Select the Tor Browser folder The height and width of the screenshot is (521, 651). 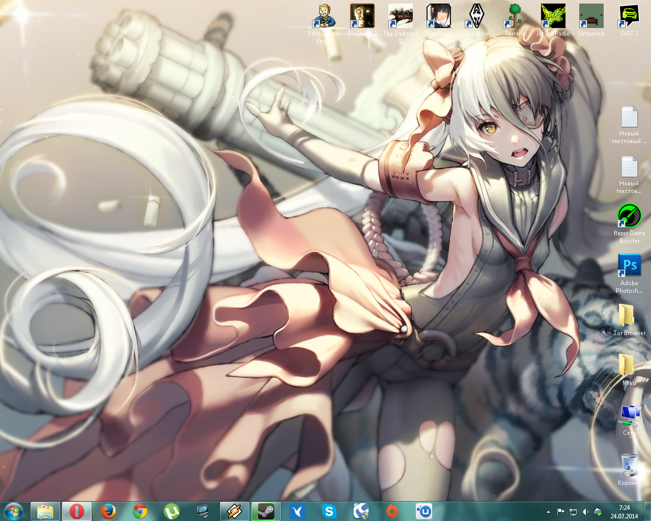pos(630,320)
